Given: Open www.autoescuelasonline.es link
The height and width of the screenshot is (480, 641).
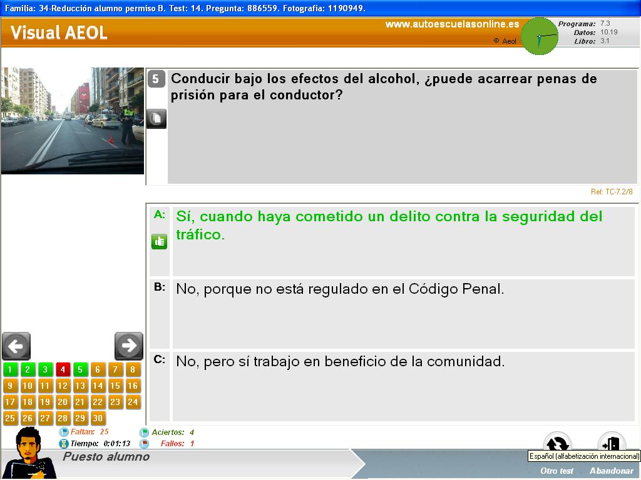Looking at the screenshot, I should click(x=452, y=24).
